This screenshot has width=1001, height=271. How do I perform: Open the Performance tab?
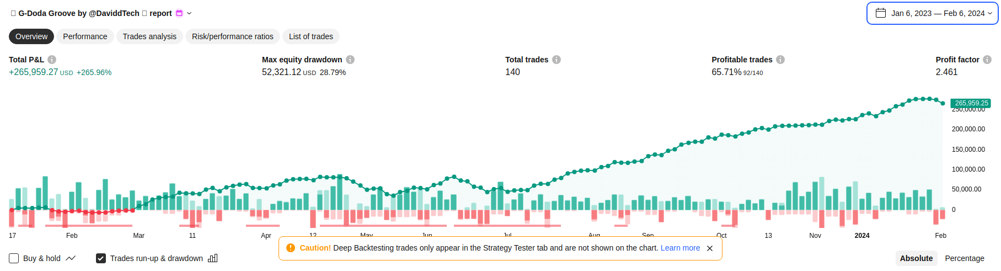pos(85,36)
